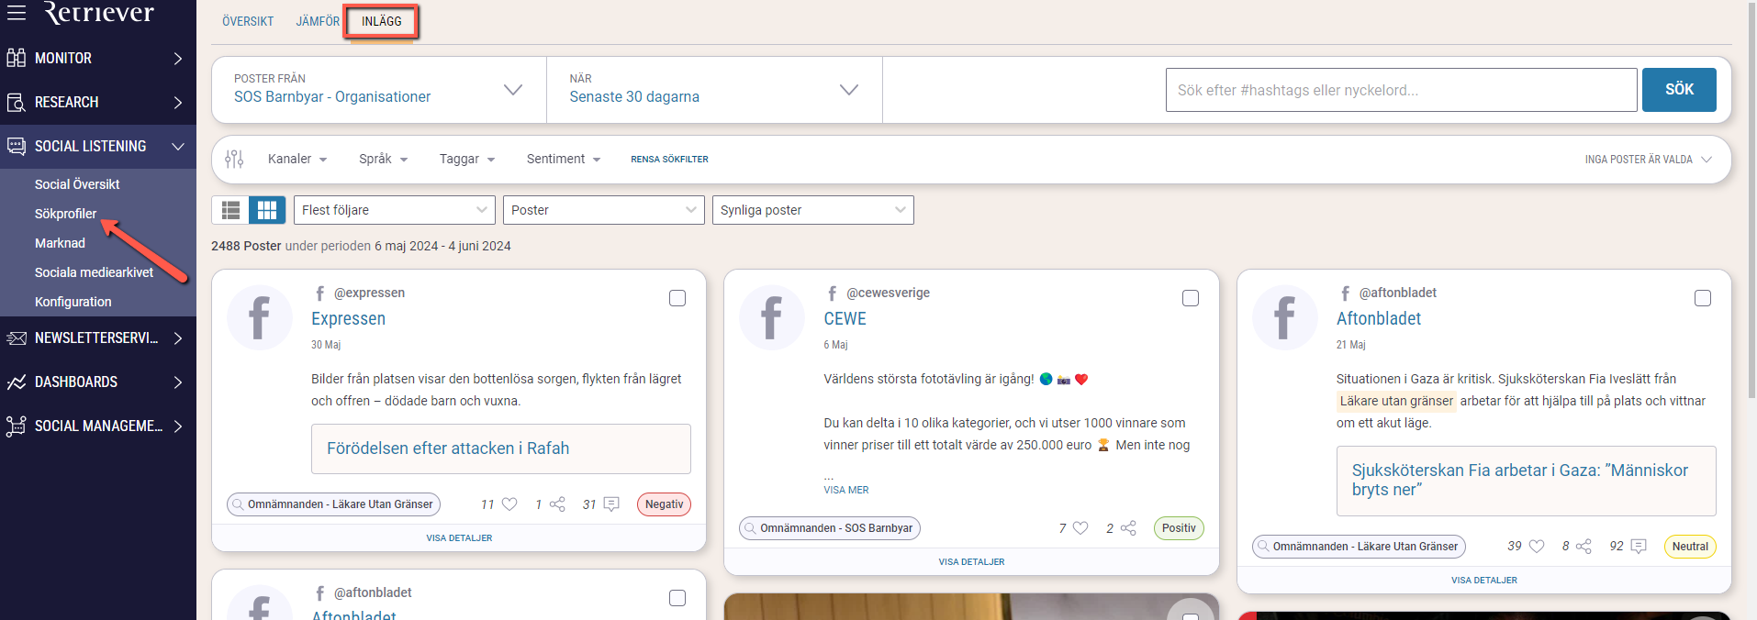
Task: Open the Kanaler filter dropdown
Action: coord(297,159)
